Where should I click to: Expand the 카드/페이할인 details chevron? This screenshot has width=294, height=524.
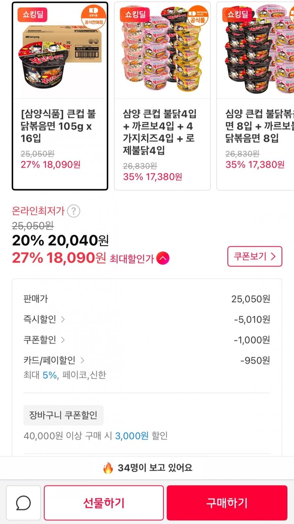[x=82, y=360]
